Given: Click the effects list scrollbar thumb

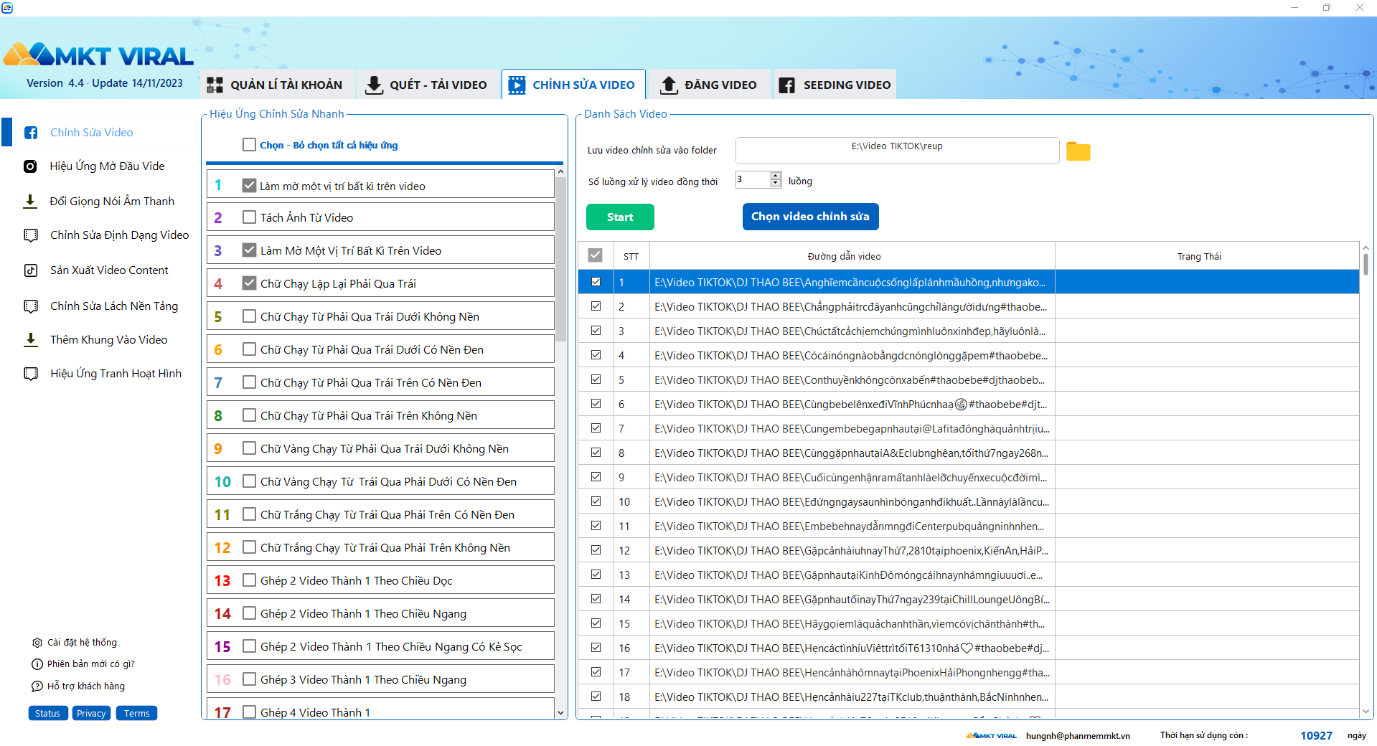Looking at the screenshot, I should point(560,258).
